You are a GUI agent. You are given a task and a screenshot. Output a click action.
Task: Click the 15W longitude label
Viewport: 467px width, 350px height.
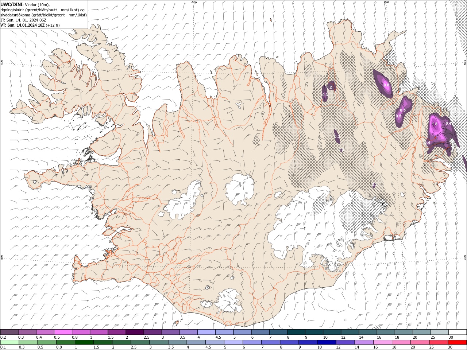386,2
